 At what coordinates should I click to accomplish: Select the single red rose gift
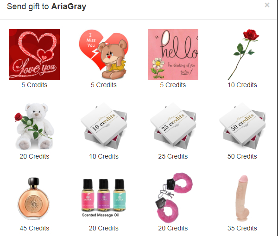(242, 55)
